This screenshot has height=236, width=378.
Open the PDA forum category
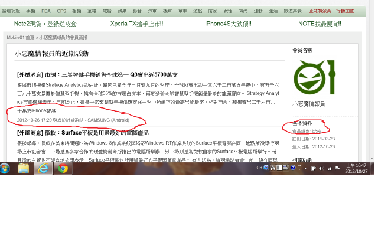46,11
